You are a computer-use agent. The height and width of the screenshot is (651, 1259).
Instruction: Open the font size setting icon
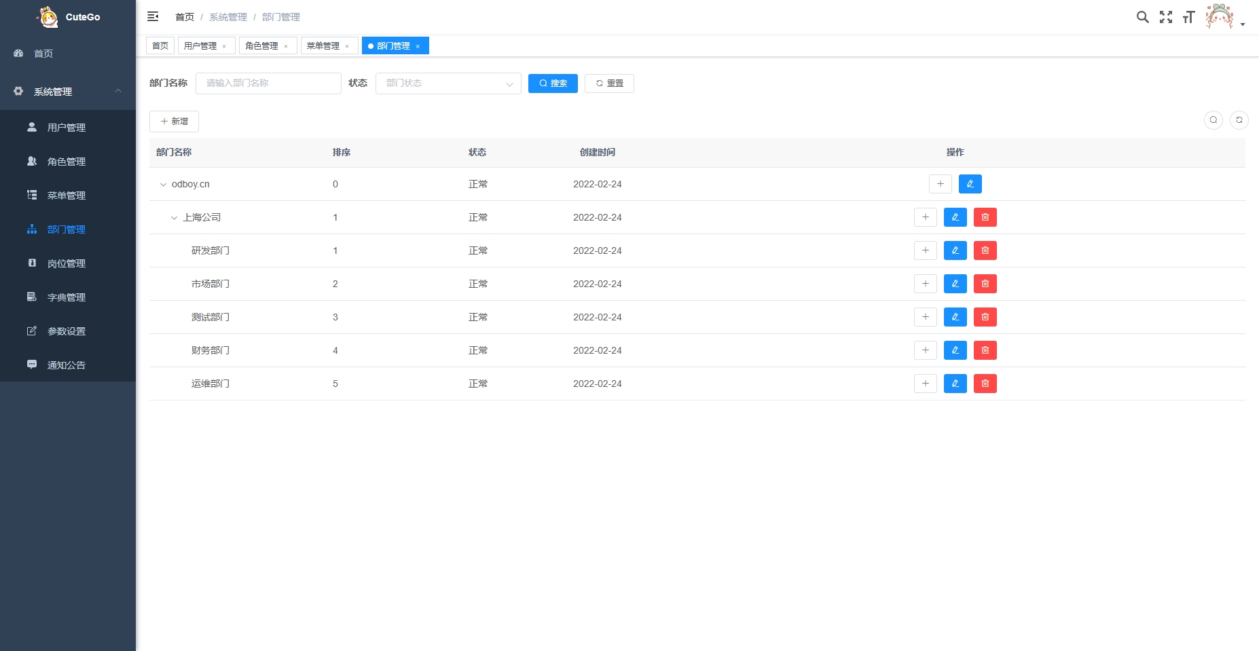click(1188, 17)
